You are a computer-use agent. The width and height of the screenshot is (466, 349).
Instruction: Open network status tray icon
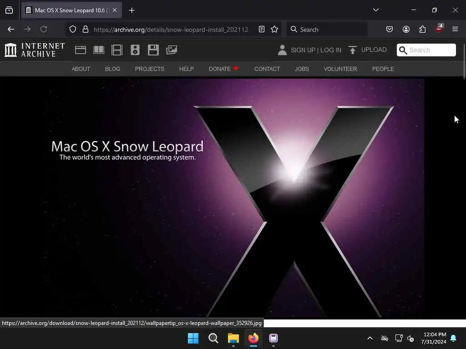[x=399, y=338]
